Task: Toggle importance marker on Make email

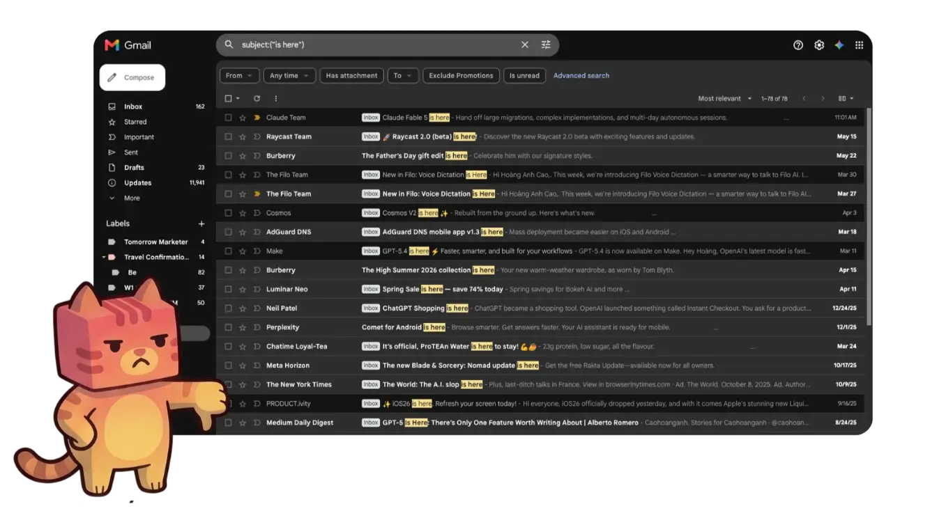Action: 257,251
